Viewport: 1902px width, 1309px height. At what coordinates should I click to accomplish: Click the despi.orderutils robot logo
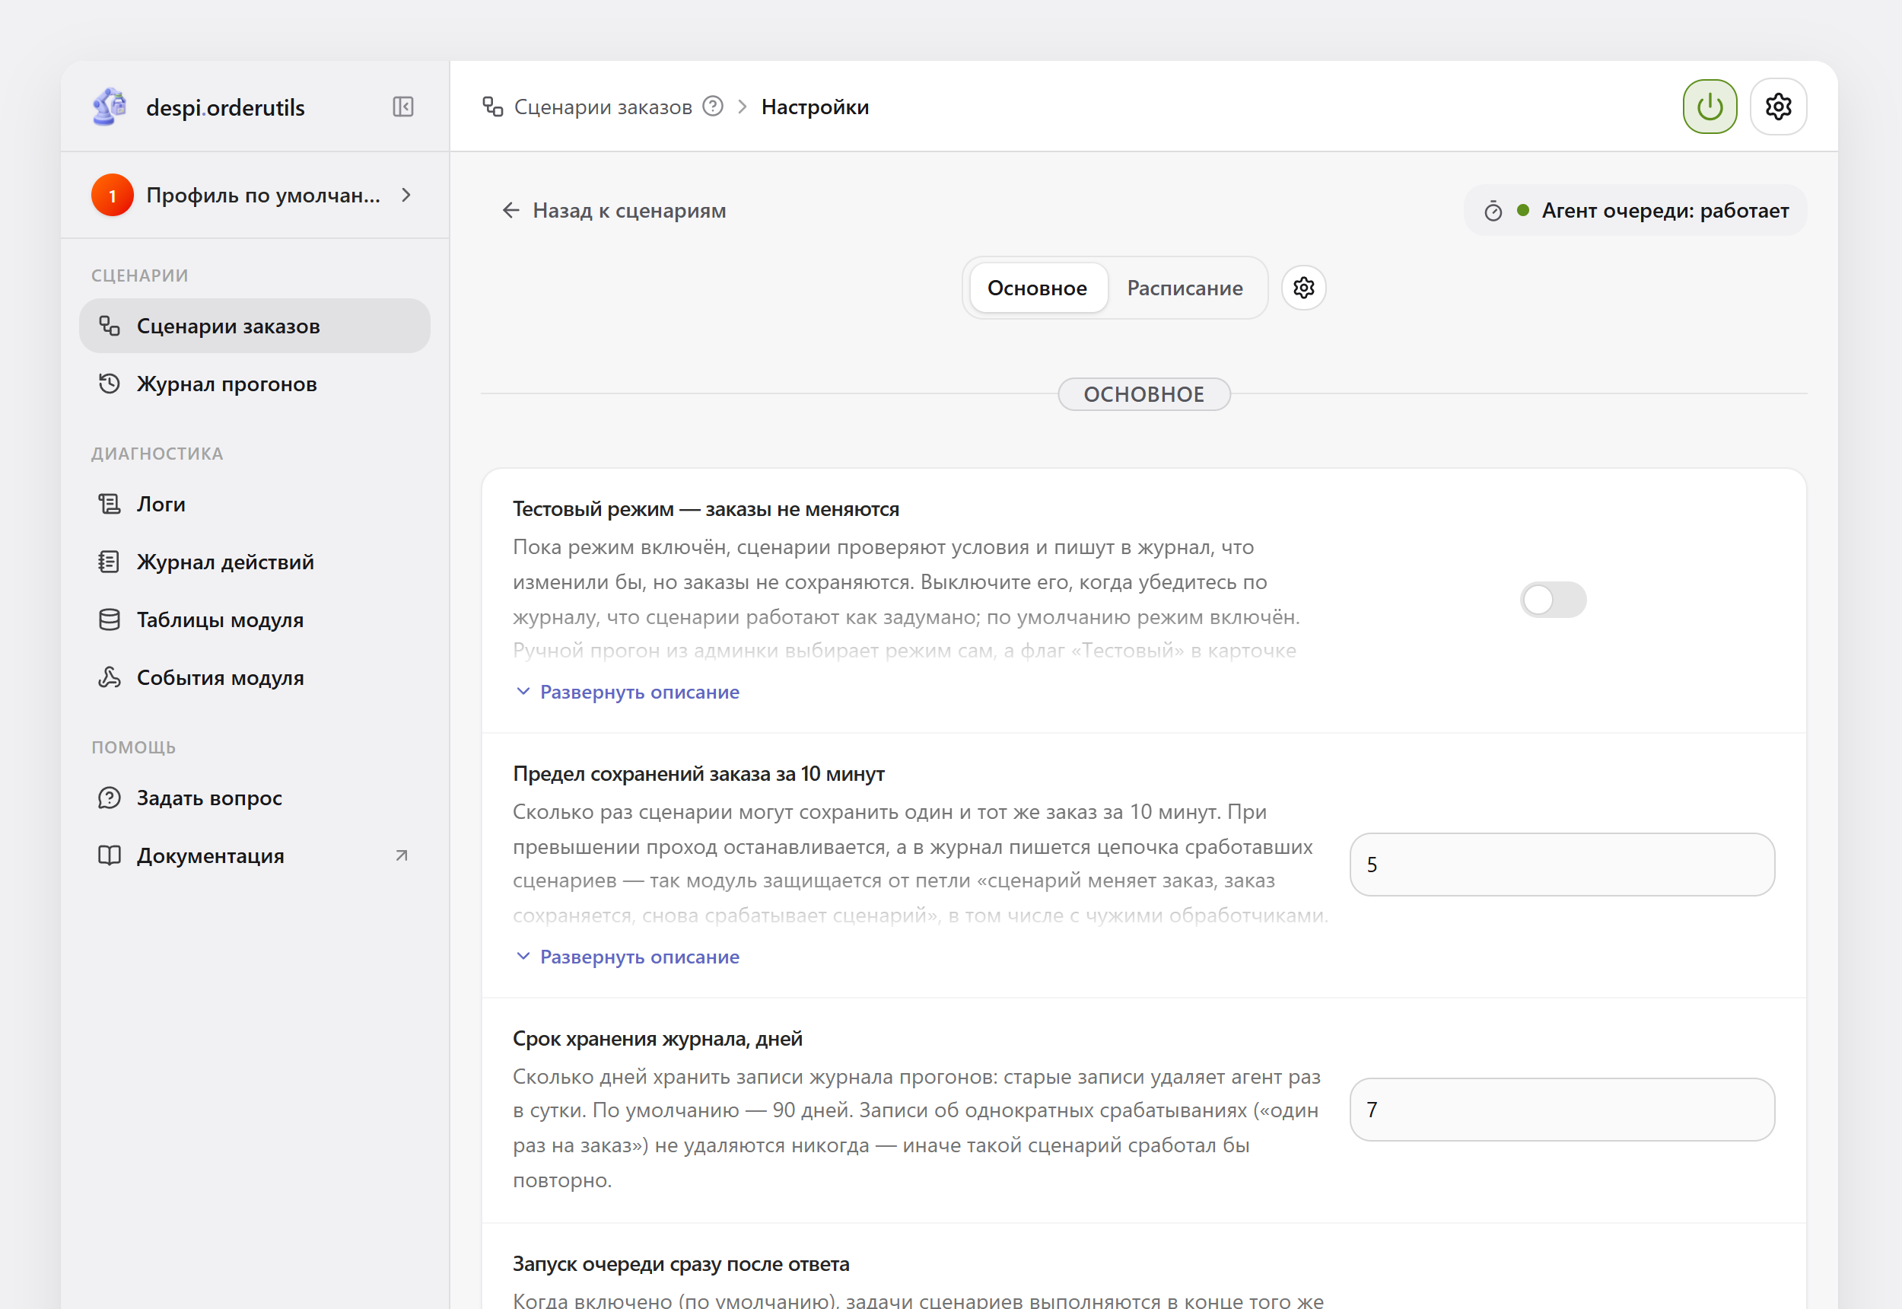pyautogui.click(x=110, y=107)
